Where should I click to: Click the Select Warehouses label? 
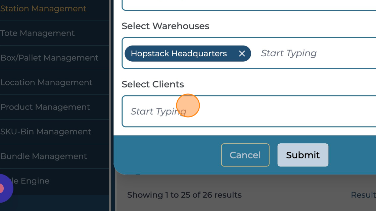165,26
